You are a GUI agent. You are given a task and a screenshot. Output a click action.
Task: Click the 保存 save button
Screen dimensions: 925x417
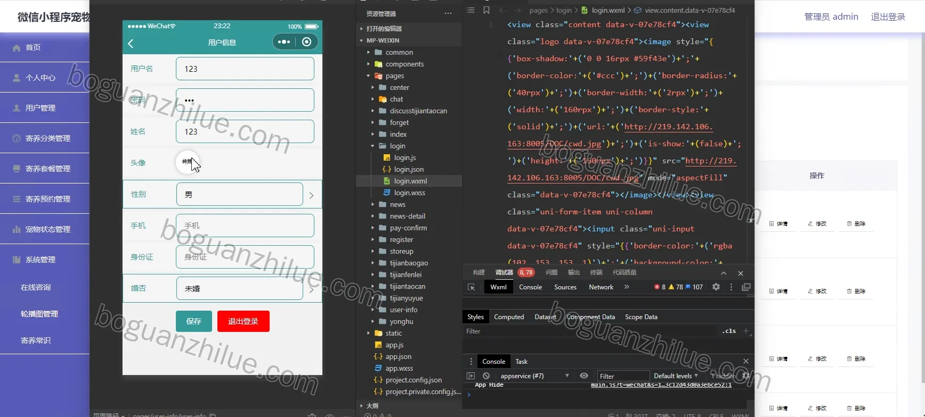pos(194,321)
